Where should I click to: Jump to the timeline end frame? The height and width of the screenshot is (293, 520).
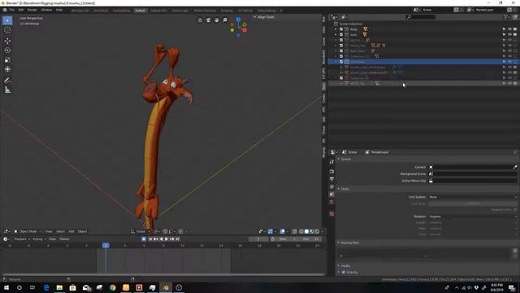pyautogui.click(x=178, y=239)
